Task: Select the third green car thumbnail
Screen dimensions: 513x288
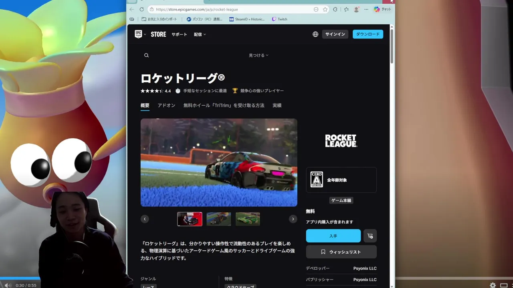Action: point(248,219)
